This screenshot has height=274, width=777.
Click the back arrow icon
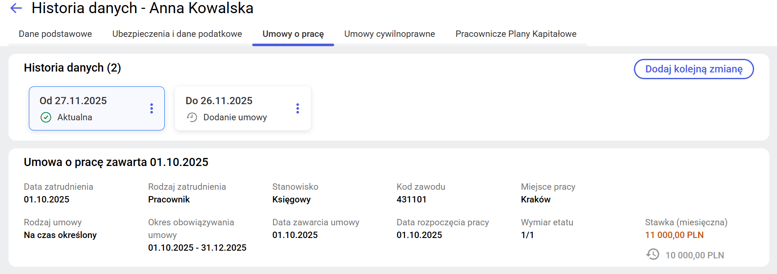pyautogui.click(x=16, y=8)
